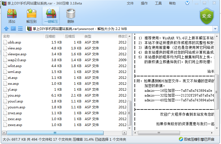Click the 6.1 KB size of you.asp

(x=56, y=95)
